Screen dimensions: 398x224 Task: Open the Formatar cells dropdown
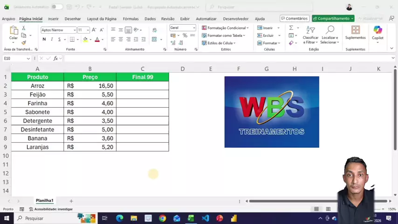[268, 43]
